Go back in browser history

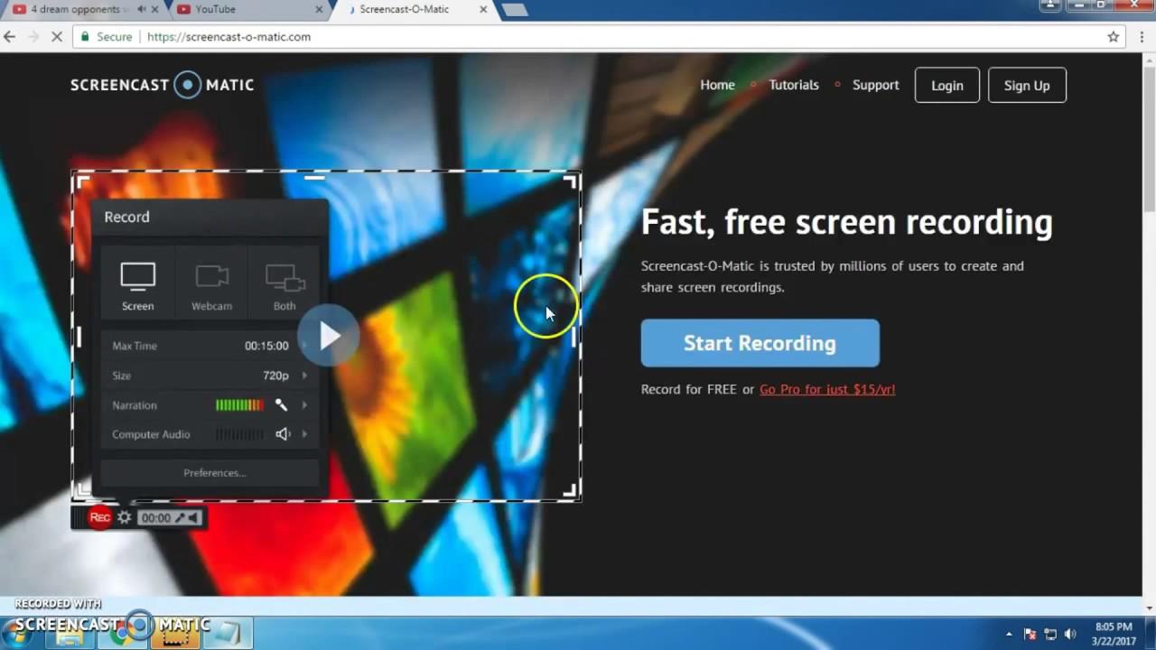(x=10, y=37)
